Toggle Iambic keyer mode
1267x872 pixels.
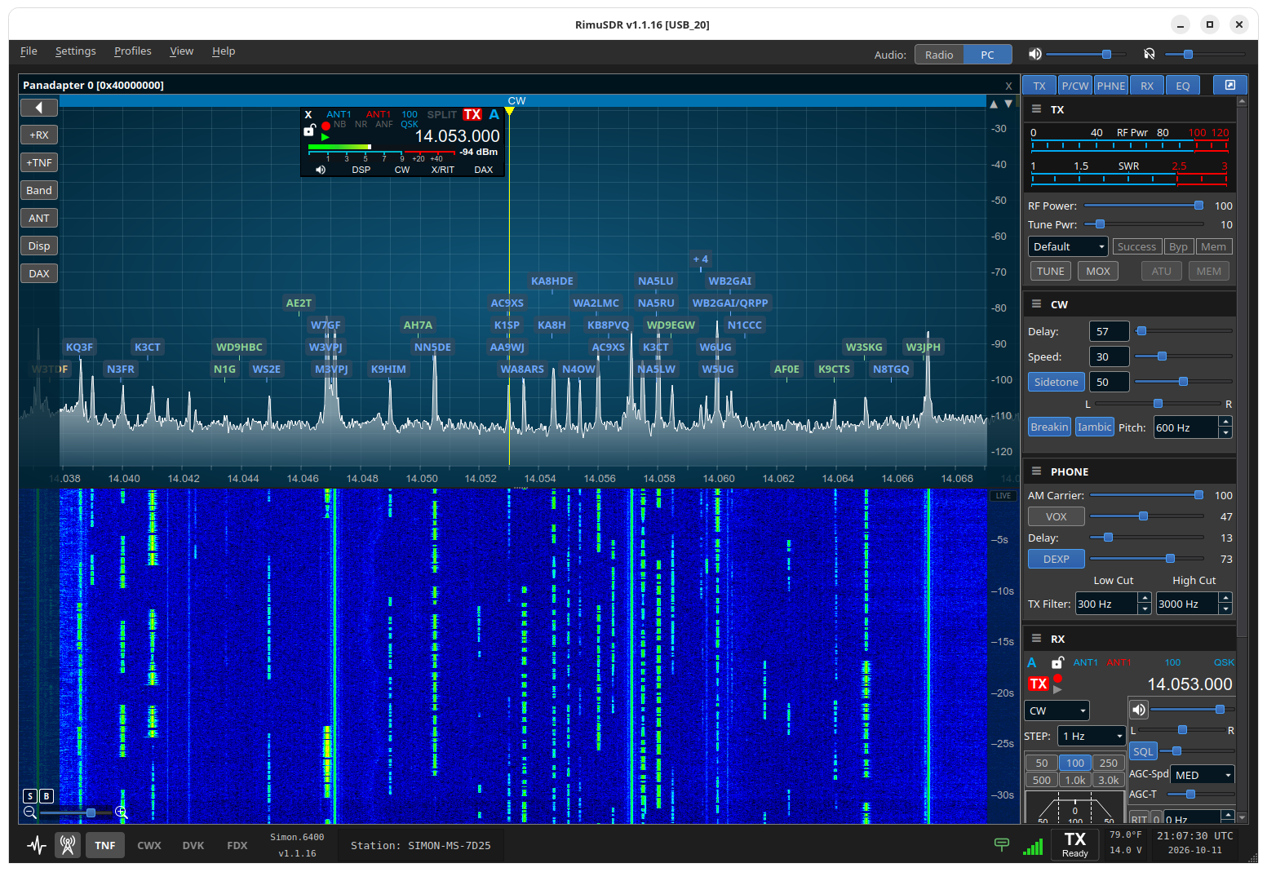1094,427
